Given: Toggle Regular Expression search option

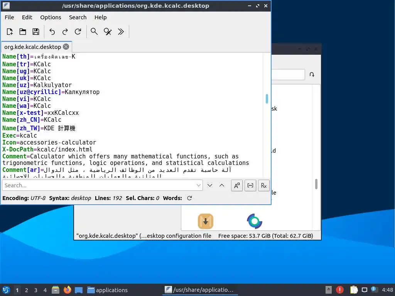Looking at the screenshot, I should pos(264,185).
